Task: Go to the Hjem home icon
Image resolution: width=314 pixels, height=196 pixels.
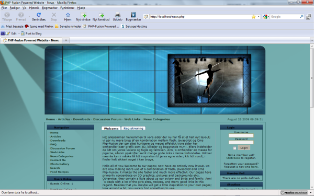Action: click(68, 15)
